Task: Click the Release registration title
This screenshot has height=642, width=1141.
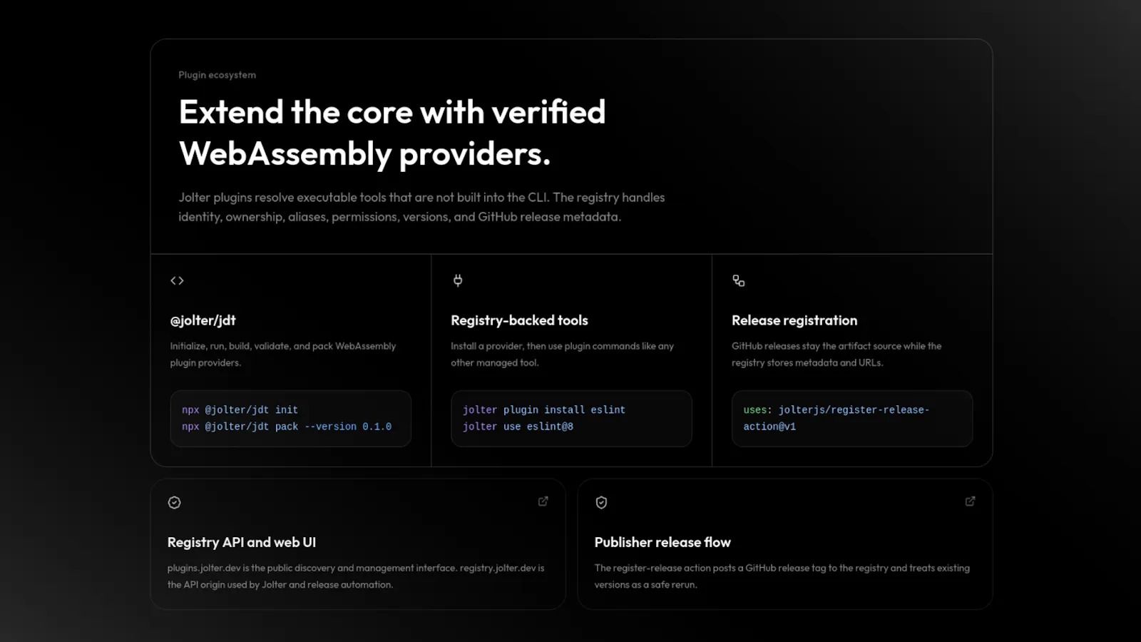Action: click(794, 320)
